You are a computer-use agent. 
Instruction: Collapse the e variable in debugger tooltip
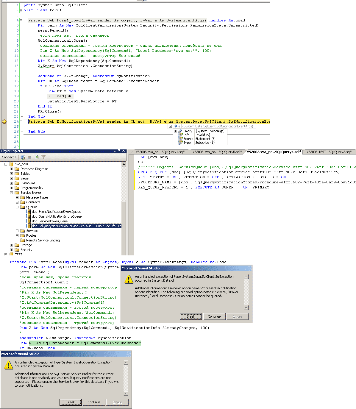[171, 126]
